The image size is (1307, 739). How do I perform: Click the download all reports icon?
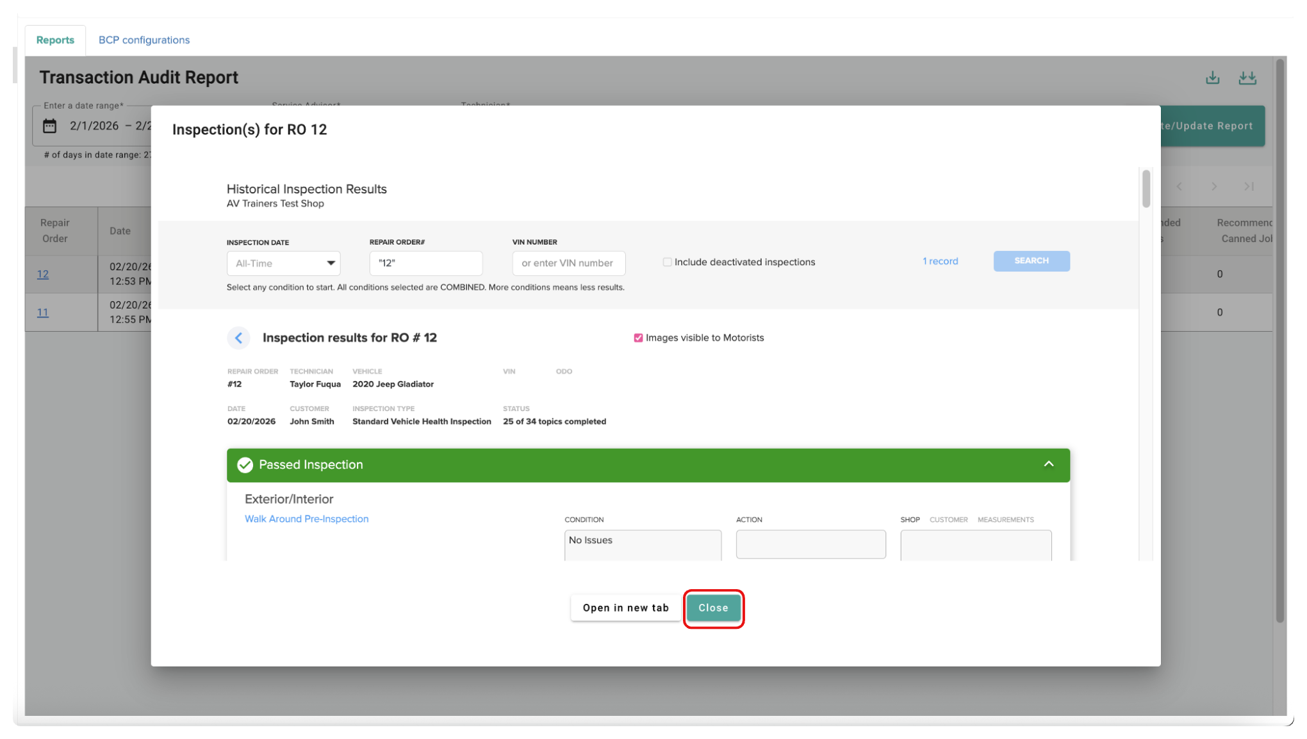1247,78
